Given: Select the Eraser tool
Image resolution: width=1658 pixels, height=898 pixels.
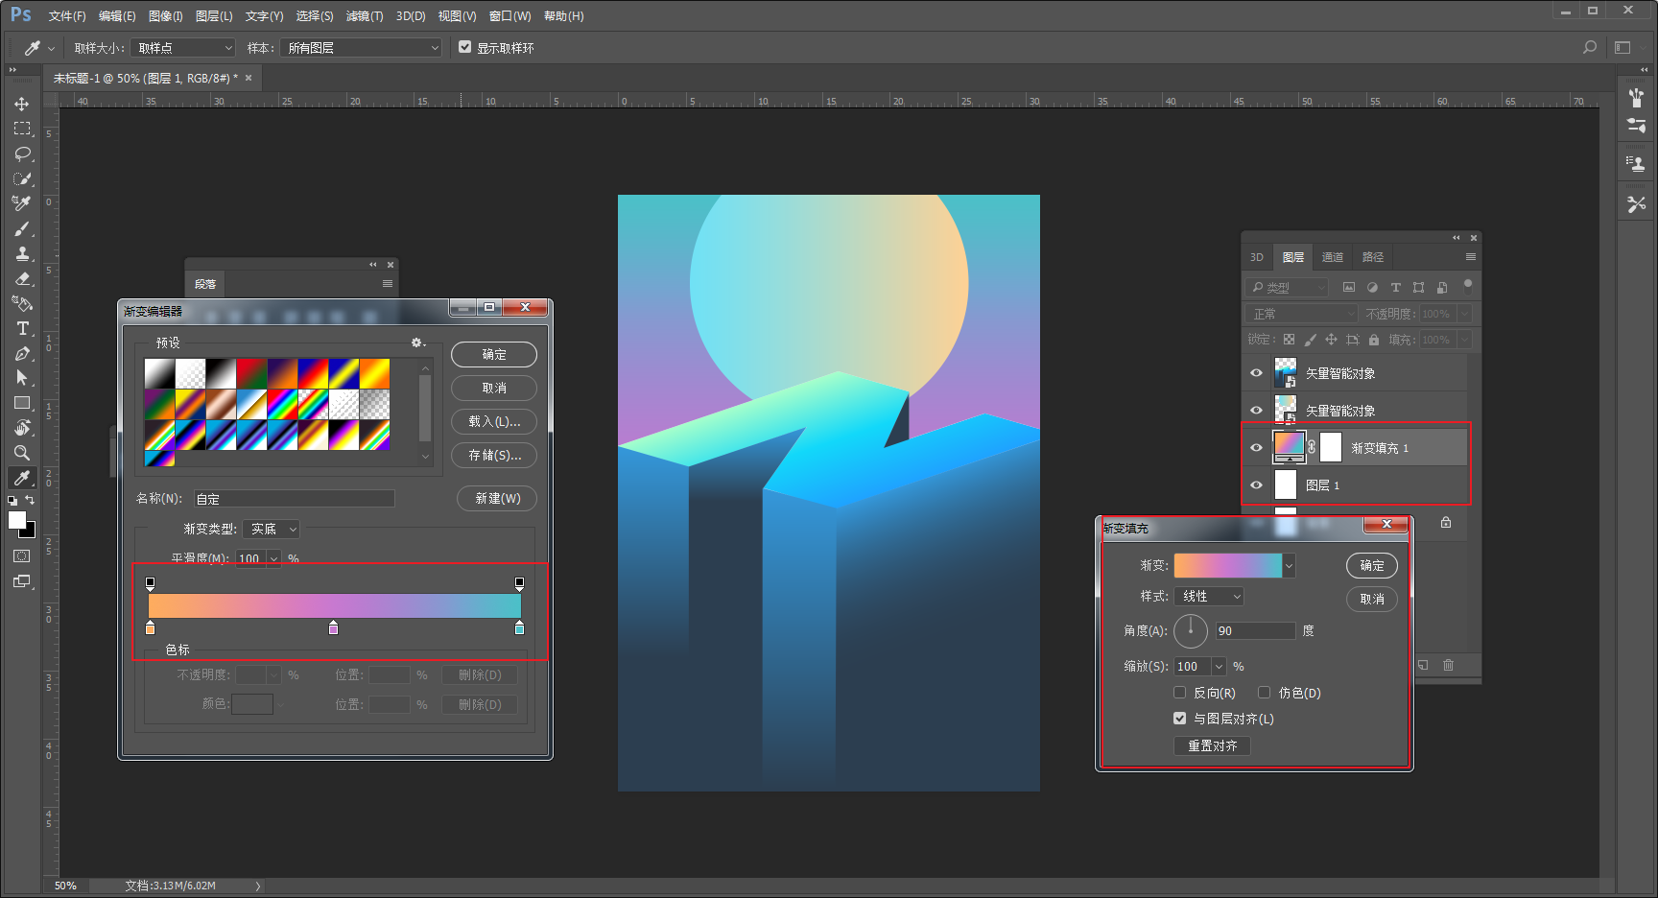Looking at the screenshot, I should point(22,278).
